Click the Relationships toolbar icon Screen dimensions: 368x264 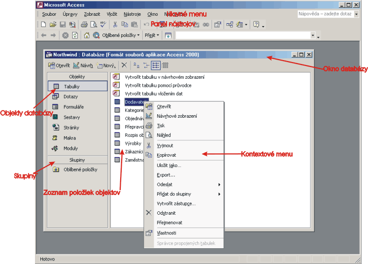click(x=230, y=25)
